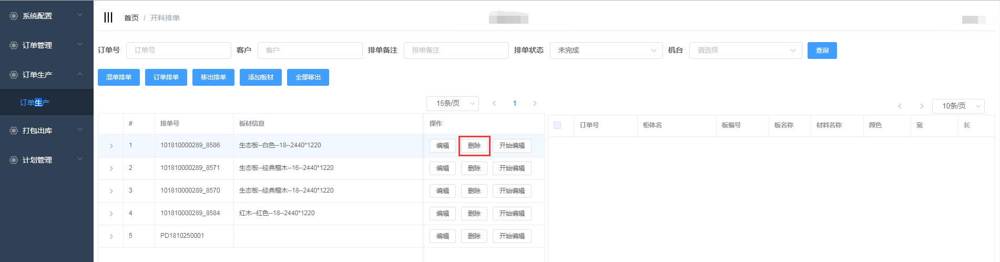
Task: Open the 15条/页 page size dropdown
Action: pos(452,103)
